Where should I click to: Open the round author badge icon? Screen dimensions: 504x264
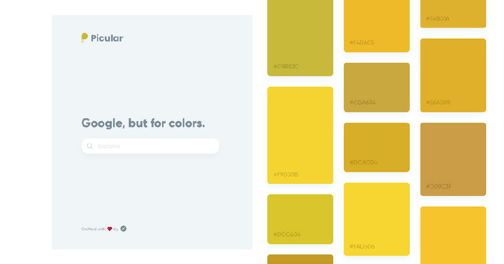[x=123, y=229]
